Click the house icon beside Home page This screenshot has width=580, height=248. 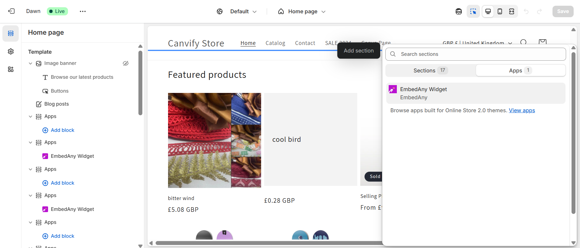(x=281, y=11)
